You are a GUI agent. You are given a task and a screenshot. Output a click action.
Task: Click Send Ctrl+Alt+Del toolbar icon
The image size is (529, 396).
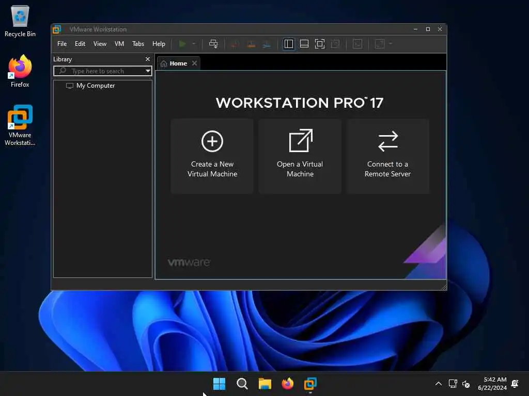(x=213, y=44)
